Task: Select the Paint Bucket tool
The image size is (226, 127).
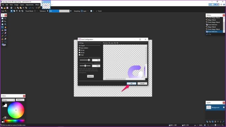Action: pyautogui.click(x=3, y=30)
